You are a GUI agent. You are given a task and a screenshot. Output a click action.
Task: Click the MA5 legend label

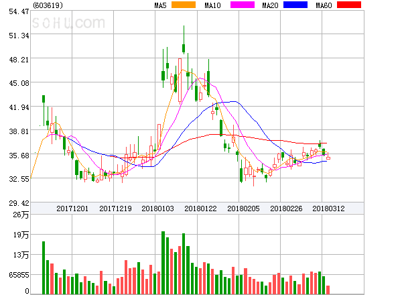pyautogui.click(x=160, y=5)
